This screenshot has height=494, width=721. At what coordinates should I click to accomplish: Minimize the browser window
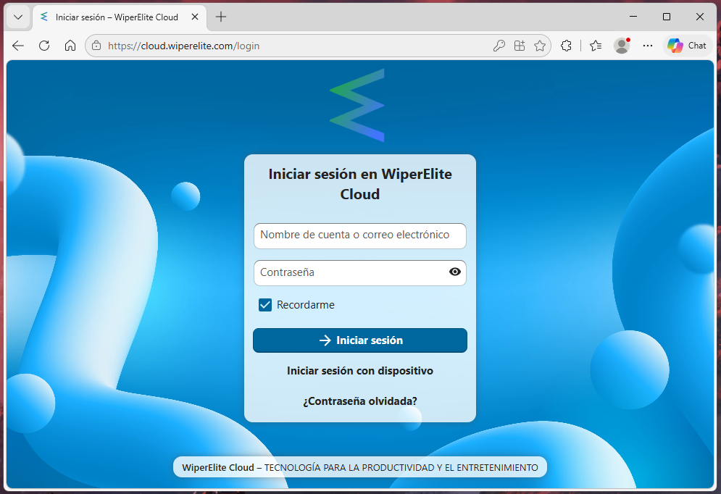[x=633, y=17]
